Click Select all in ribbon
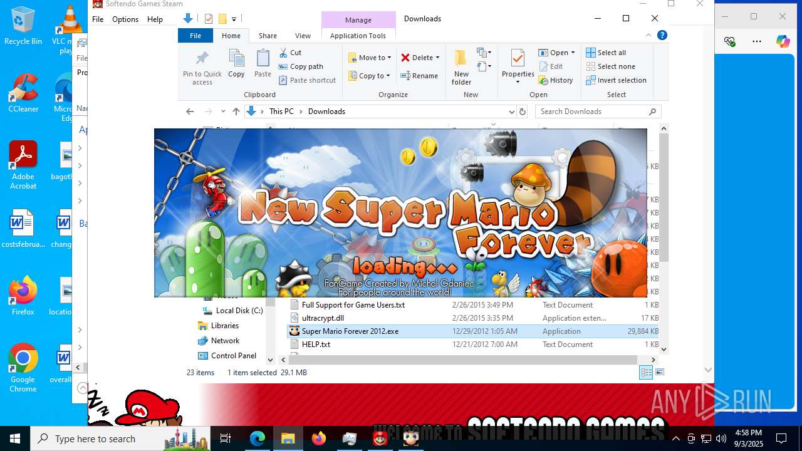The width and height of the screenshot is (802, 451). point(606,53)
